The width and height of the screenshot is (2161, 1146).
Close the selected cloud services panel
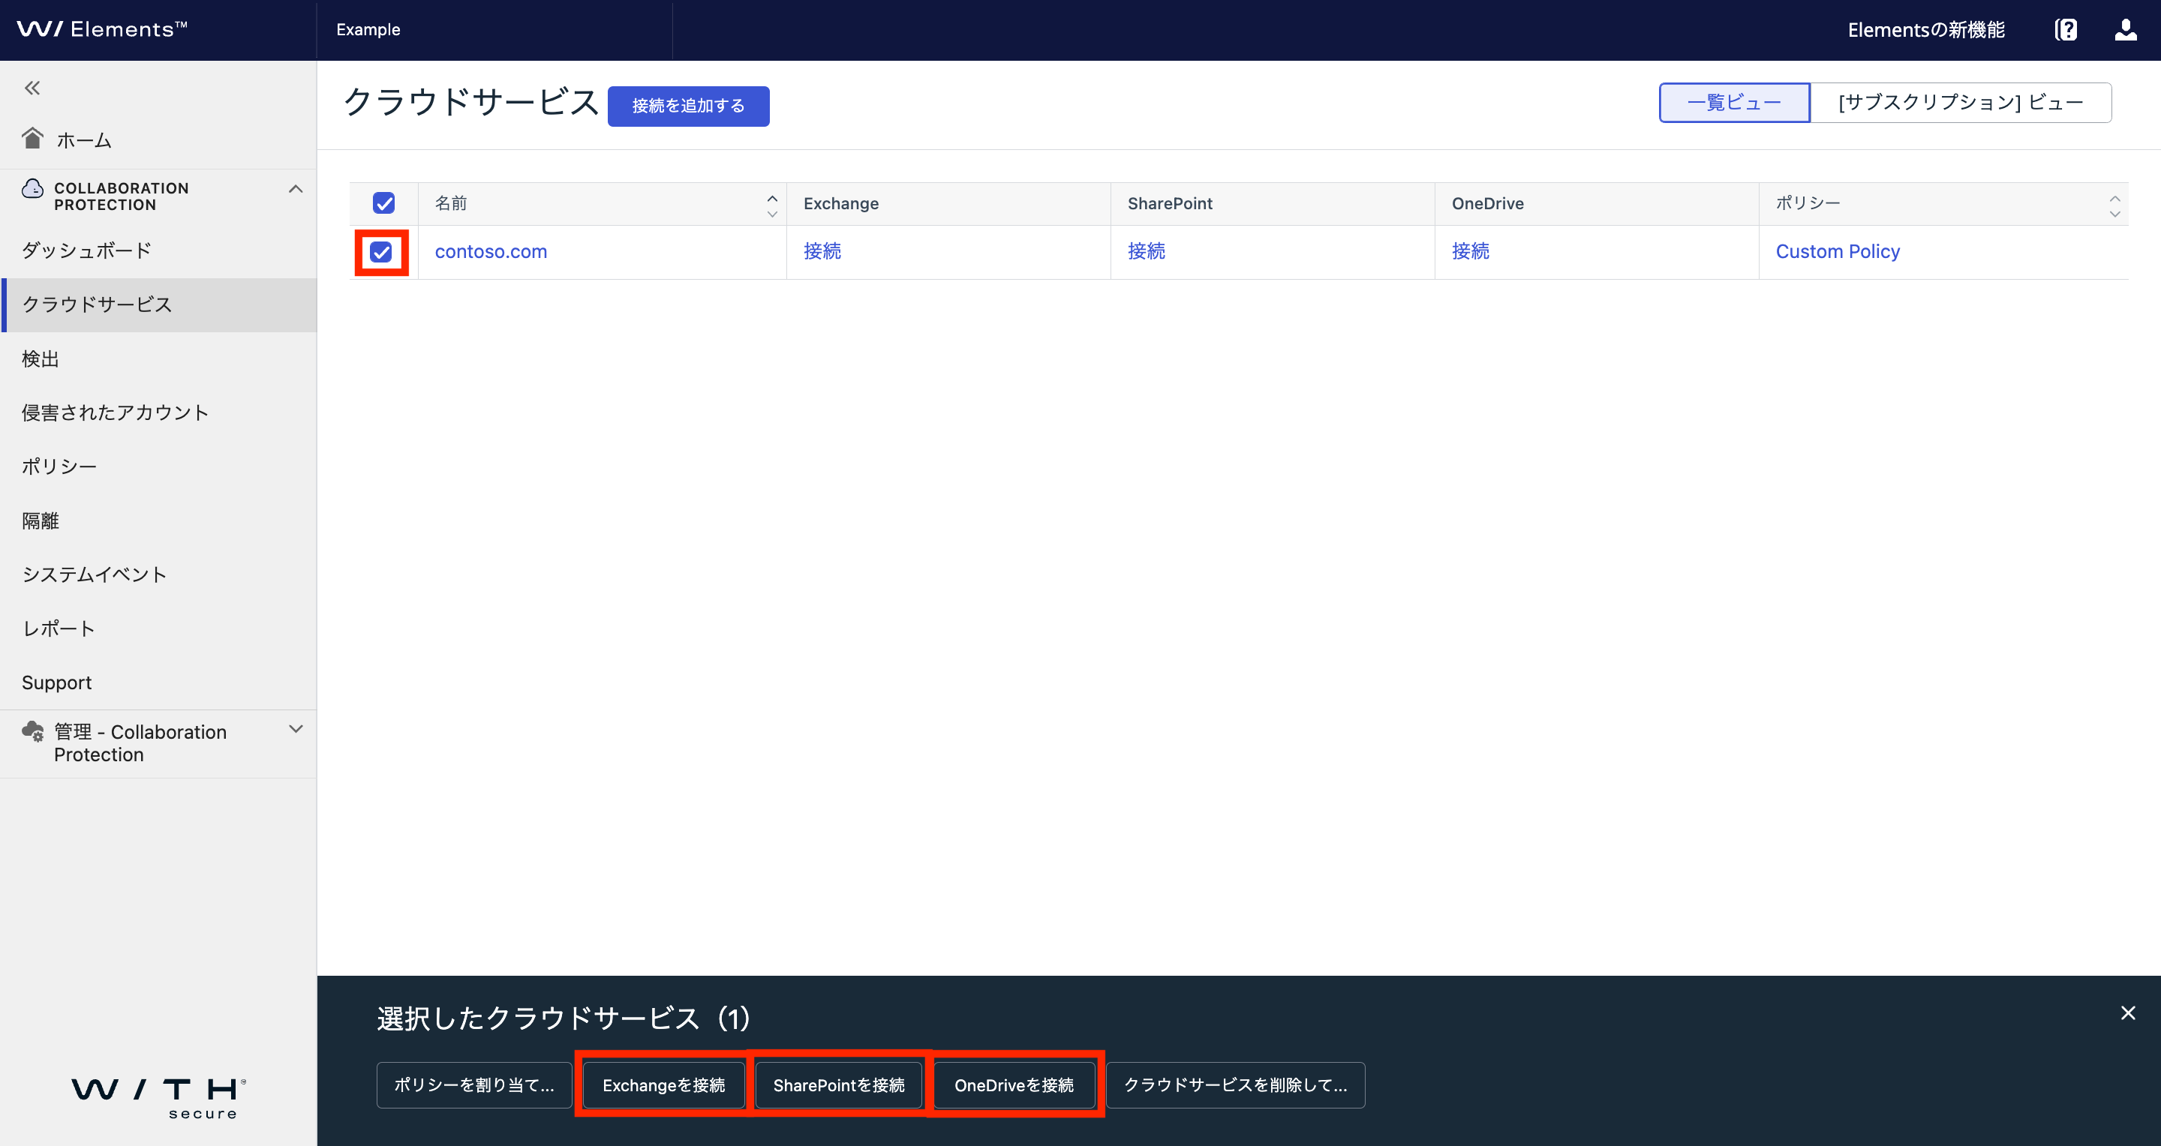coord(2127,1012)
